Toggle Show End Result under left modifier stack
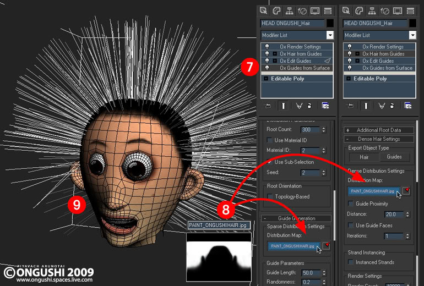Viewport: 424px width, 286px height. coord(283,106)
